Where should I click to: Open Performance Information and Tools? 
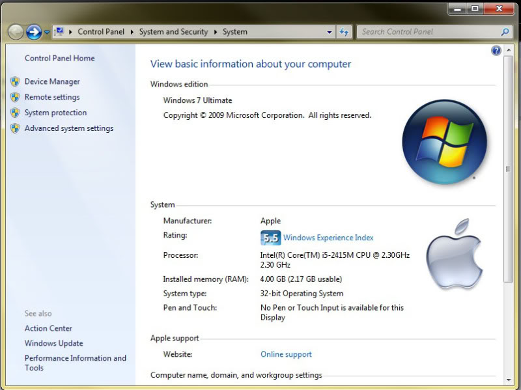pos(76,363)
